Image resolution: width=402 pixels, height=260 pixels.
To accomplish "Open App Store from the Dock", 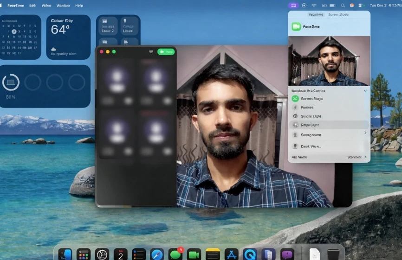I will coord(231,254).
